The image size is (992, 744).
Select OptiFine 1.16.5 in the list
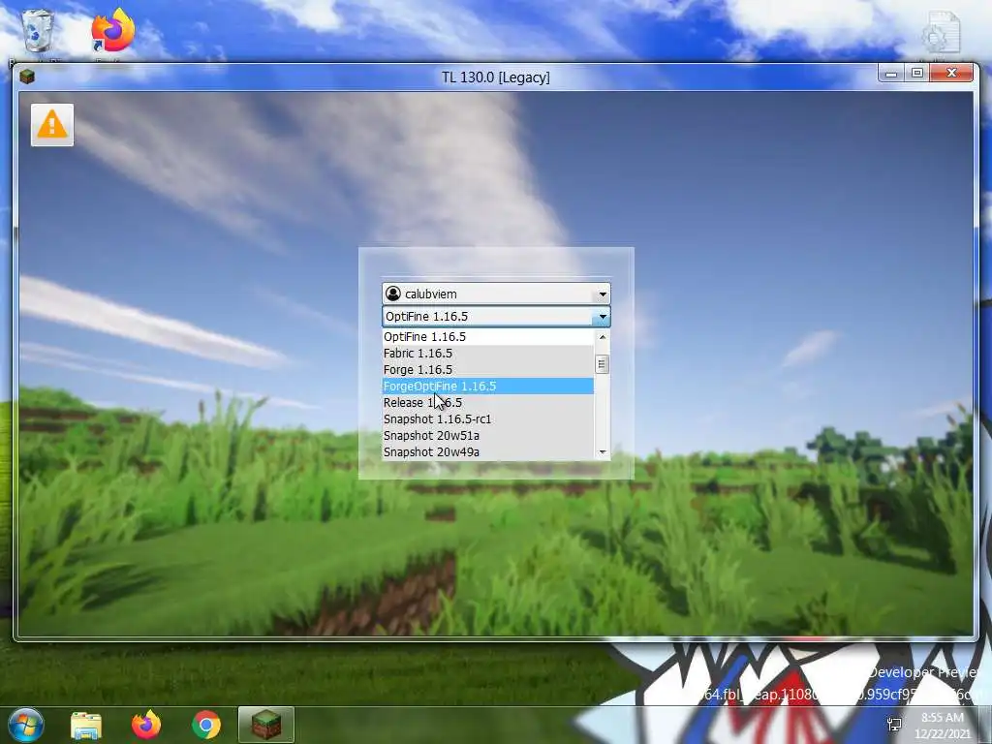pos(488,336)
